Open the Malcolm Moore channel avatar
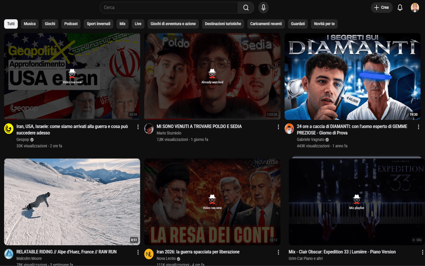Viewport: 425px width, 266px height. (x=9, y=254)
